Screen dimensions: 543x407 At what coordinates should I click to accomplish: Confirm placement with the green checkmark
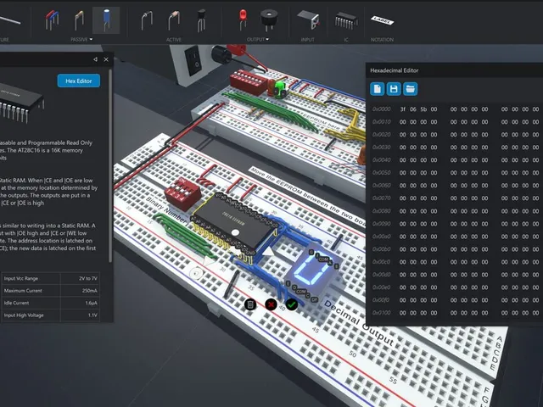pos(292,304)
